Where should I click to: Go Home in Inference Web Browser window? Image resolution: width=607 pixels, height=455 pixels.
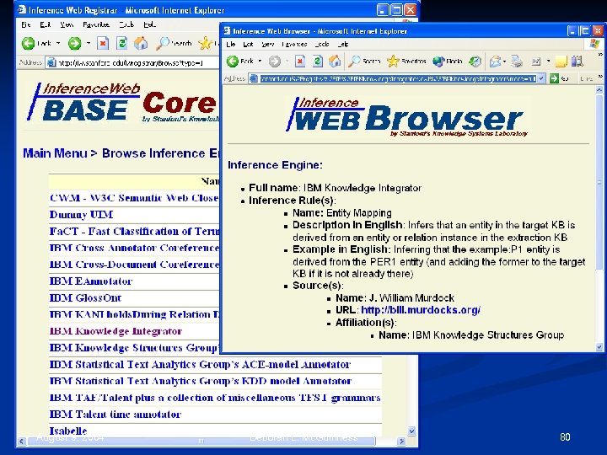tap(335, 62)
